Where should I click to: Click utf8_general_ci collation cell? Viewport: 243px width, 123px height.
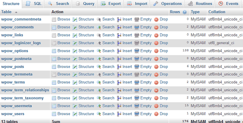click(221, 43)
